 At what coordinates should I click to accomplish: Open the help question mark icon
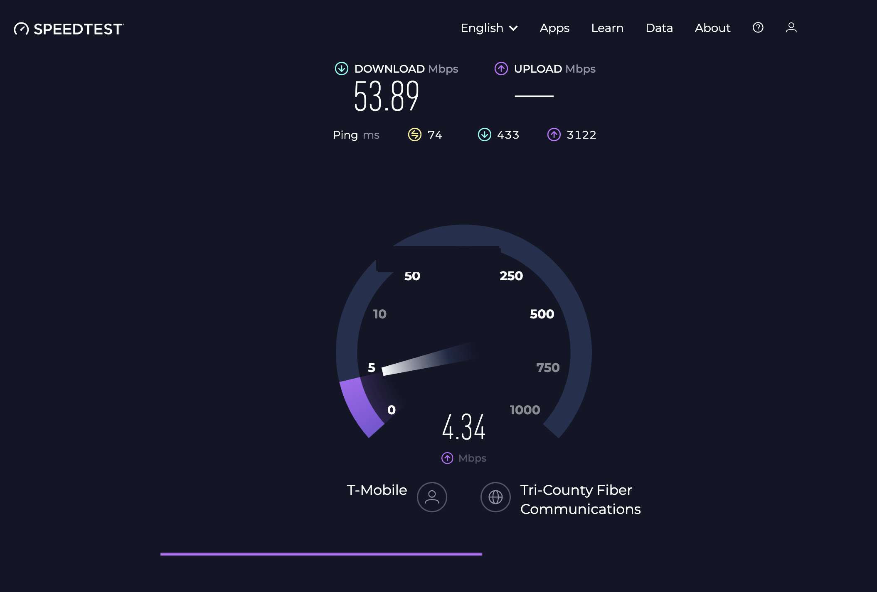coord(758,27)
